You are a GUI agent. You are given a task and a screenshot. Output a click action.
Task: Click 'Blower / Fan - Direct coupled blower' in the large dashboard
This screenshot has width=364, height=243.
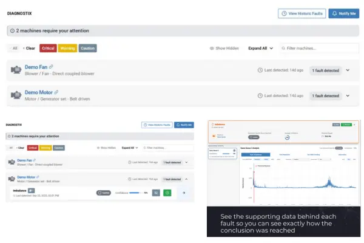pyautogui.click(x=59, y=74)
